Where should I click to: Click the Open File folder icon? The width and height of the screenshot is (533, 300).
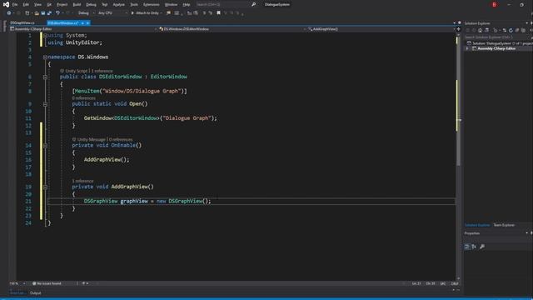click(x=37, y=13)
